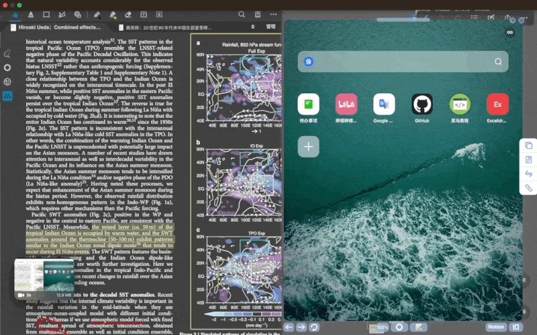
Task: Click the 管理 manage button
Action: point(271,27)
